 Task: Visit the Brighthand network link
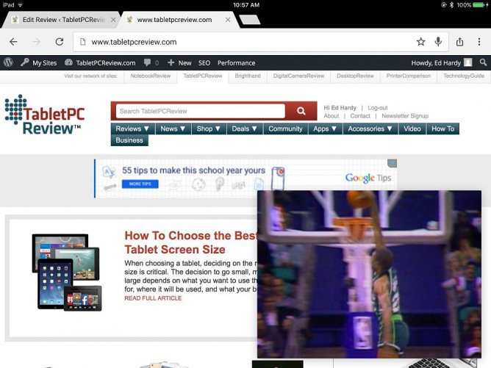248,76
